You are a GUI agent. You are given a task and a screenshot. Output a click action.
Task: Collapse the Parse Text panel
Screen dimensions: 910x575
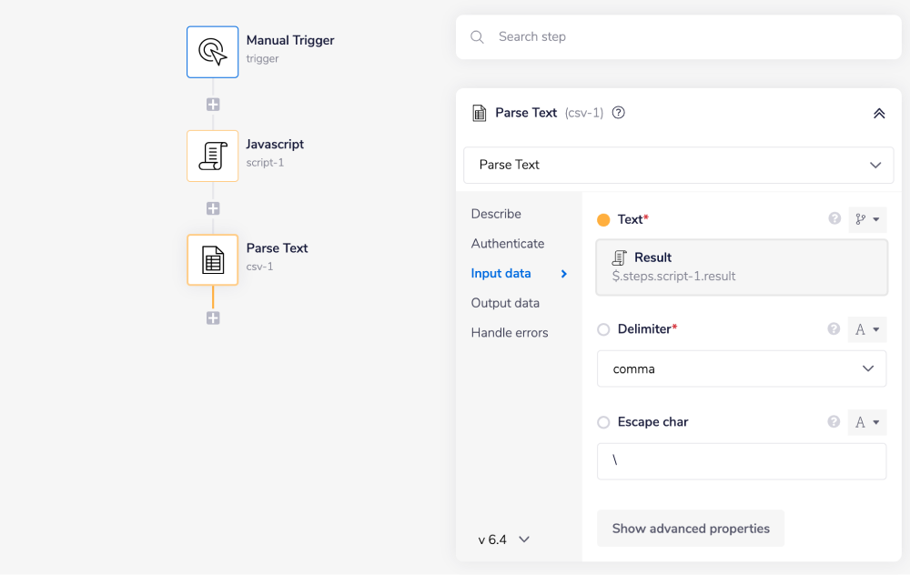[879, 114]
